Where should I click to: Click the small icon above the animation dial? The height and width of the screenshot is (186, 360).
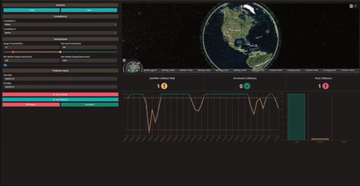point(124,60)
